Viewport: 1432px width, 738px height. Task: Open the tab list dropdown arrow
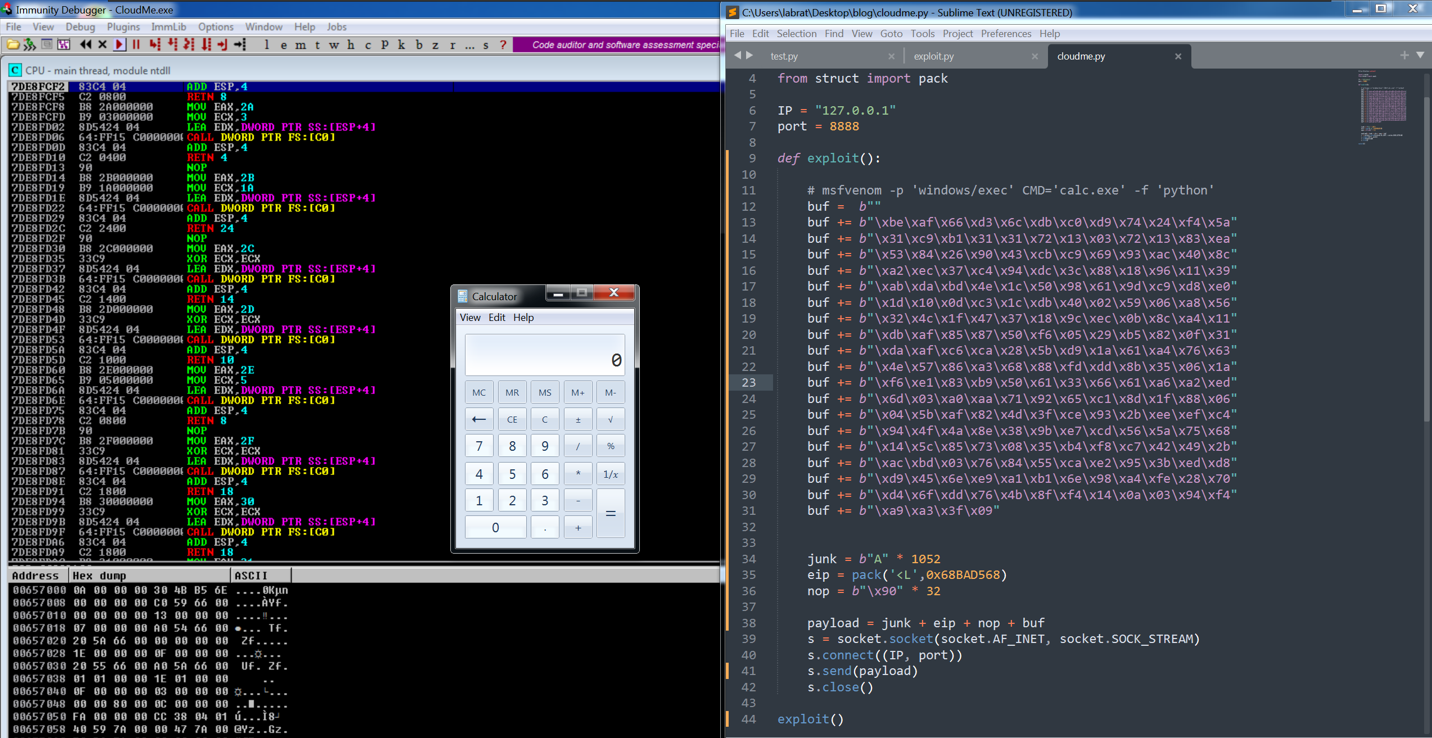click(x=1420, y=55)
